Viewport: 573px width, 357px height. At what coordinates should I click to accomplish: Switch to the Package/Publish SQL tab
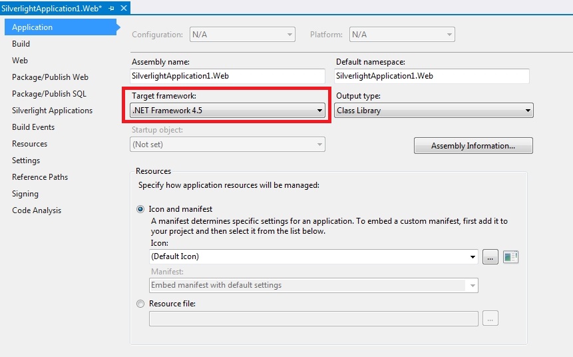coord(49,94)
